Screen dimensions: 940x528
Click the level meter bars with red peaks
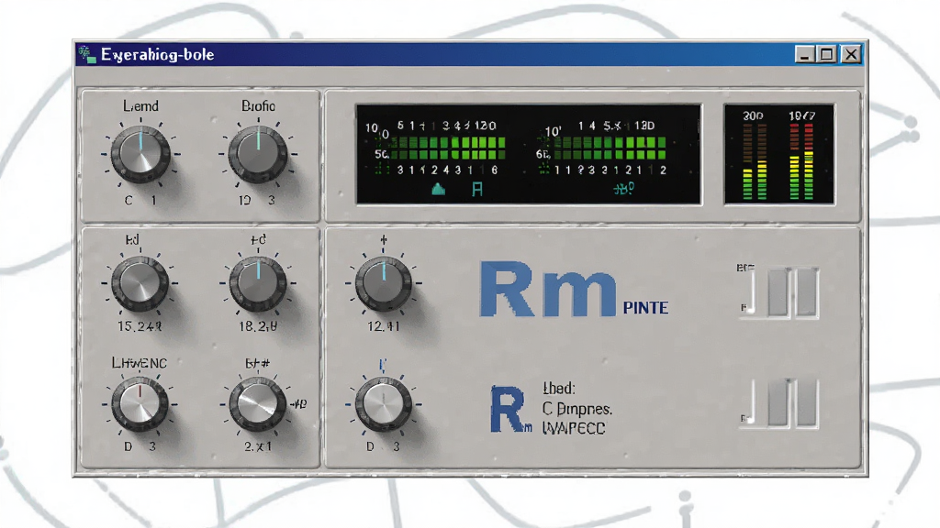801,160
